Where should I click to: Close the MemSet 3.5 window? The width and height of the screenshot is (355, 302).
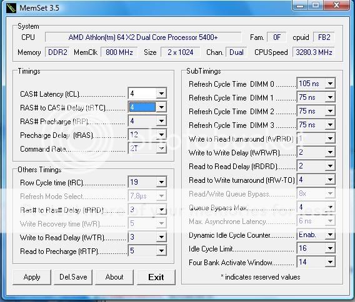tap(336, 6)
